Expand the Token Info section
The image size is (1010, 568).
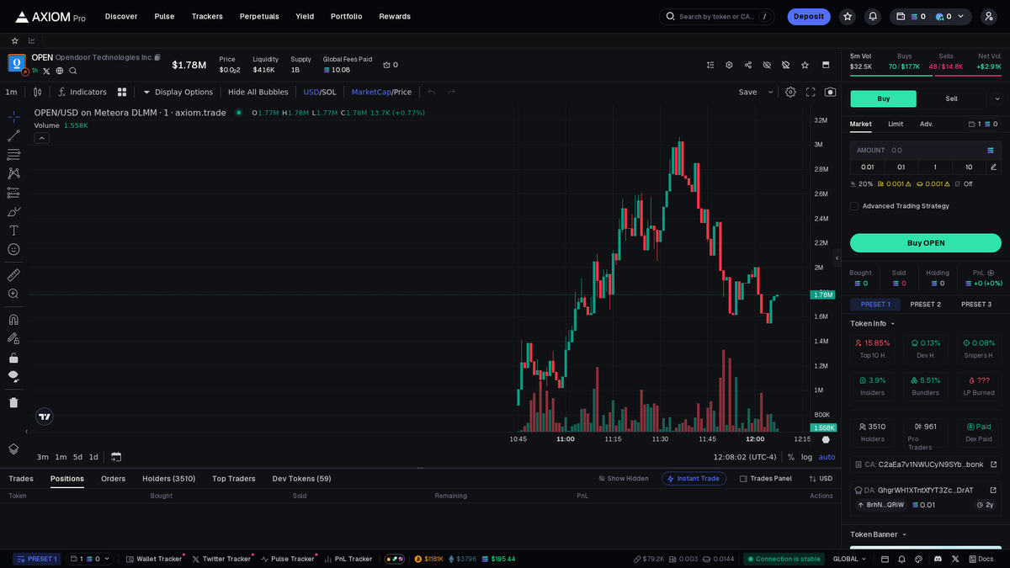[x=873, y=323]
